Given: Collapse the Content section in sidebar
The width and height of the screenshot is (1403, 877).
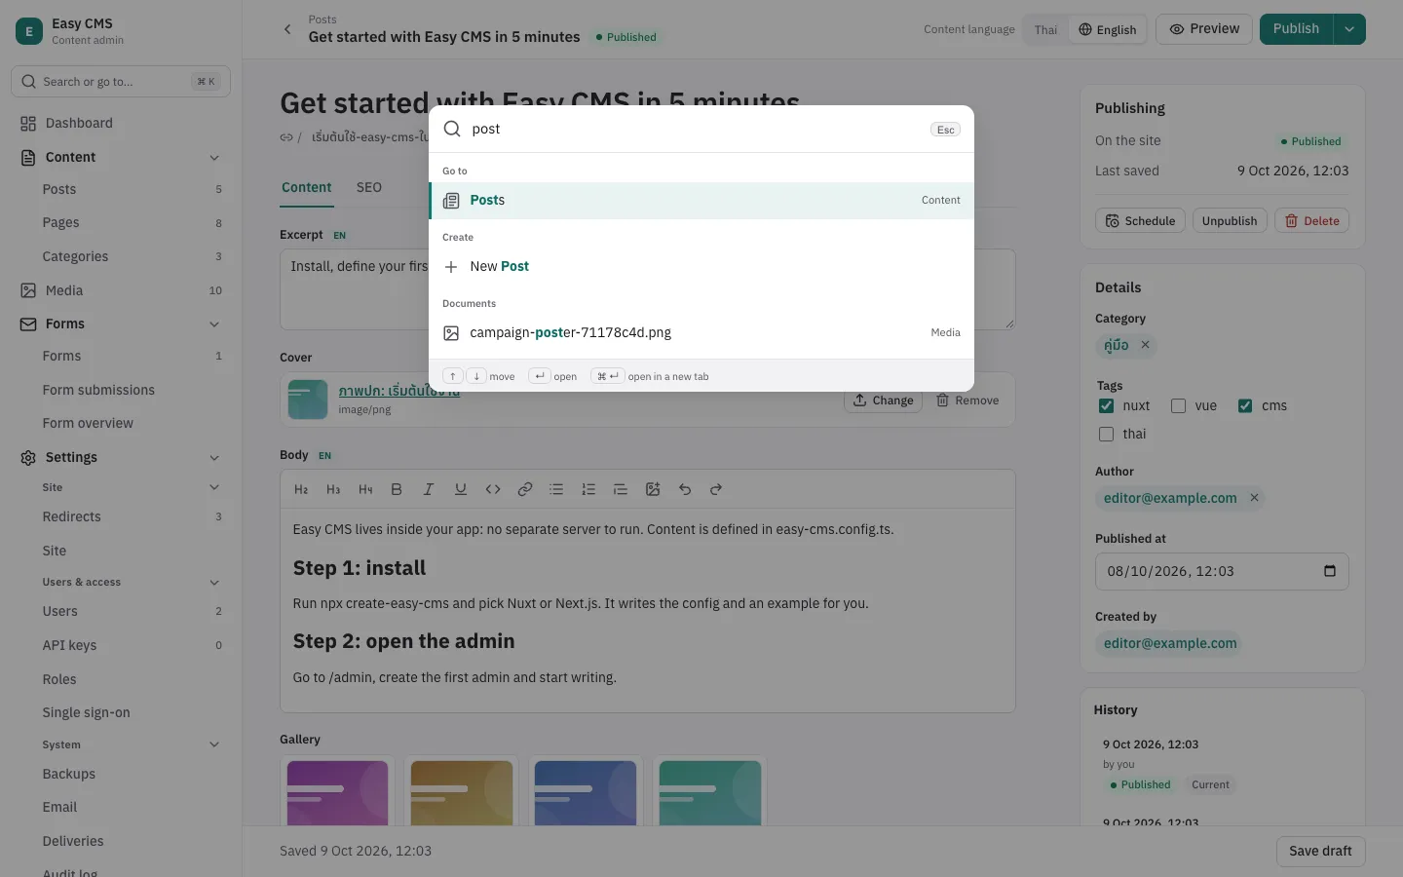Looking at the screenshot, I should point(214,158).
